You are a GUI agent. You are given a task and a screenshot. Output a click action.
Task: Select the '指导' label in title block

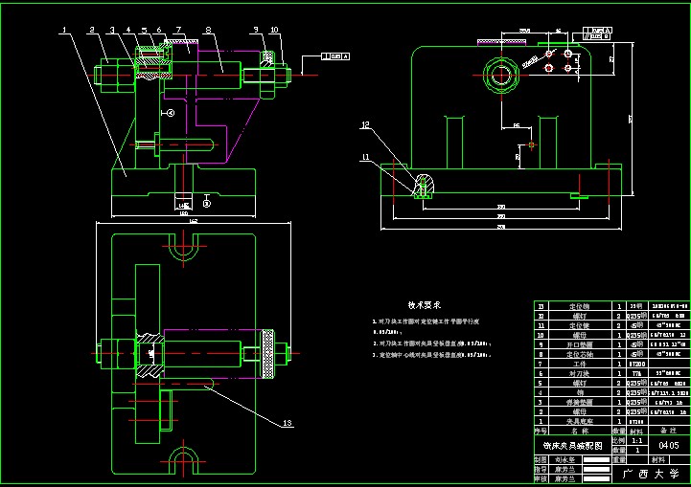coord(541,469)
